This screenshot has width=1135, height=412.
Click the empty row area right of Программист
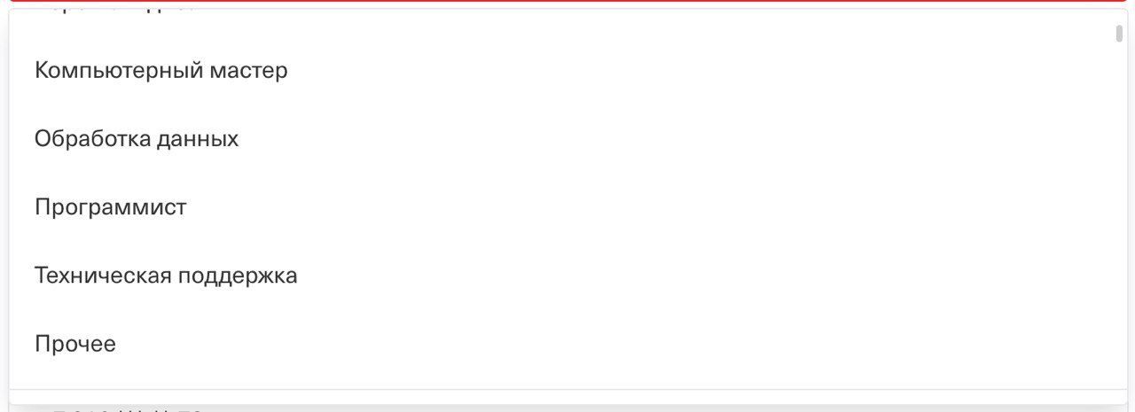(647, 207)
